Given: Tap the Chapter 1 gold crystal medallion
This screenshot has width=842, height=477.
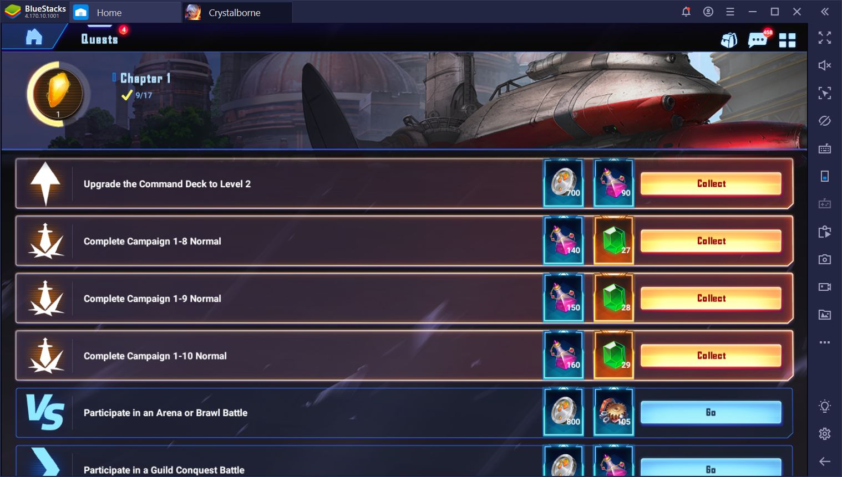Looking at the screenshot, I should tap(58, 94).
